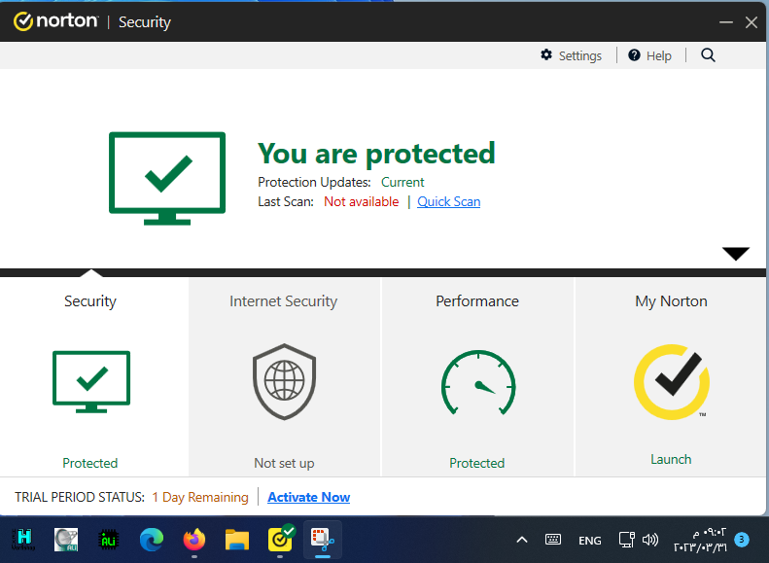Click the network tray icon
769x563 pixels.
627,540
